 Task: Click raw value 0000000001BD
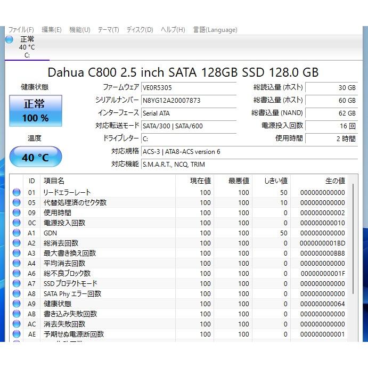[323, 243]
